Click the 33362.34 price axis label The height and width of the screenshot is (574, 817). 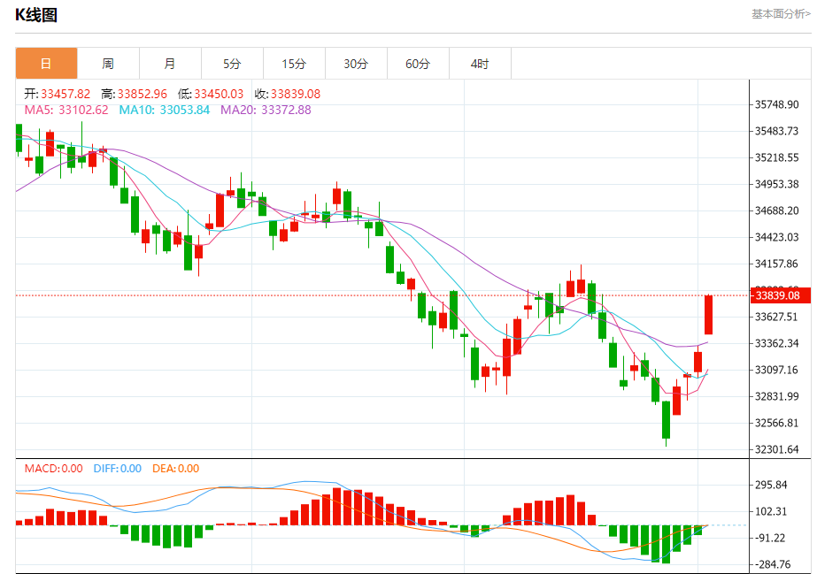coord(777,343)
